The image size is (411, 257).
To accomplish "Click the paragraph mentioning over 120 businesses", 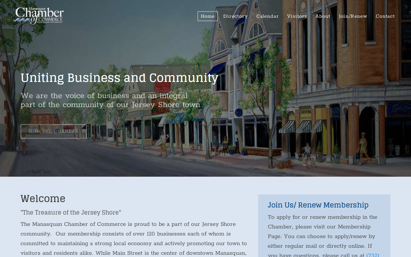I will click(134, 238).
